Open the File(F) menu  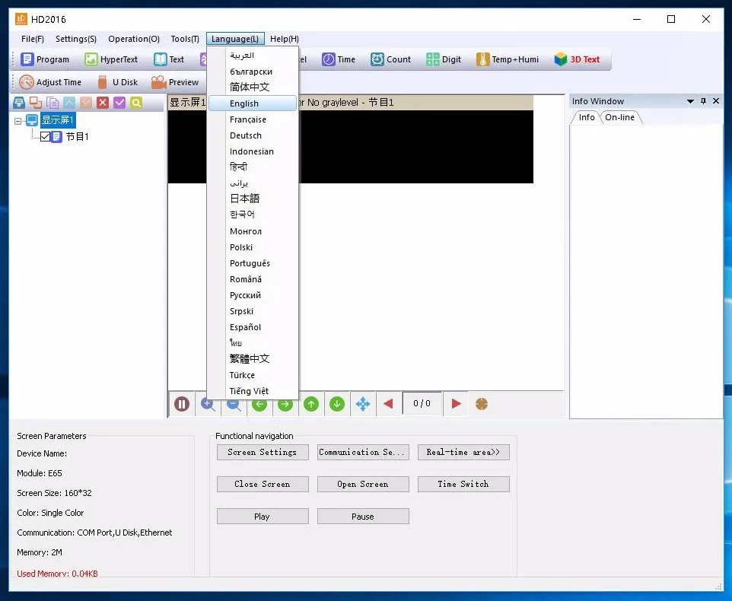click(33, 39)
